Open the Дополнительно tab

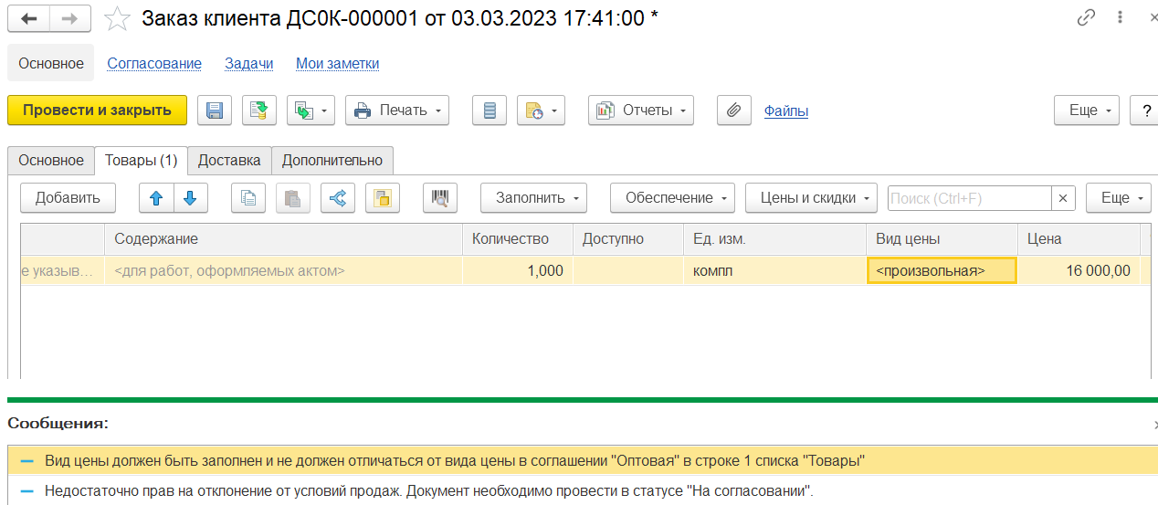coord(332,161)
